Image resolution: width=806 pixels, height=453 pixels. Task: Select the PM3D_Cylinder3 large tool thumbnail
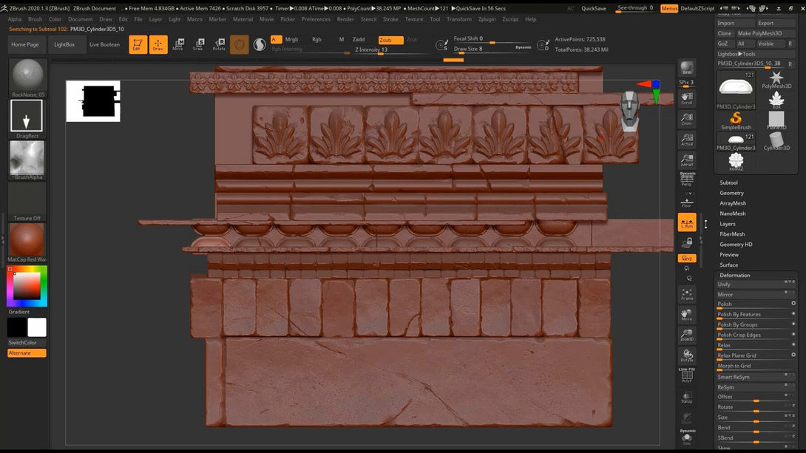point(736,90)
